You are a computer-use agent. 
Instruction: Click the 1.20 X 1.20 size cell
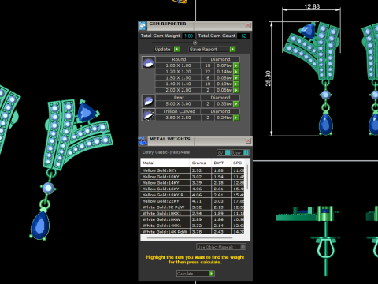[178, 72]
